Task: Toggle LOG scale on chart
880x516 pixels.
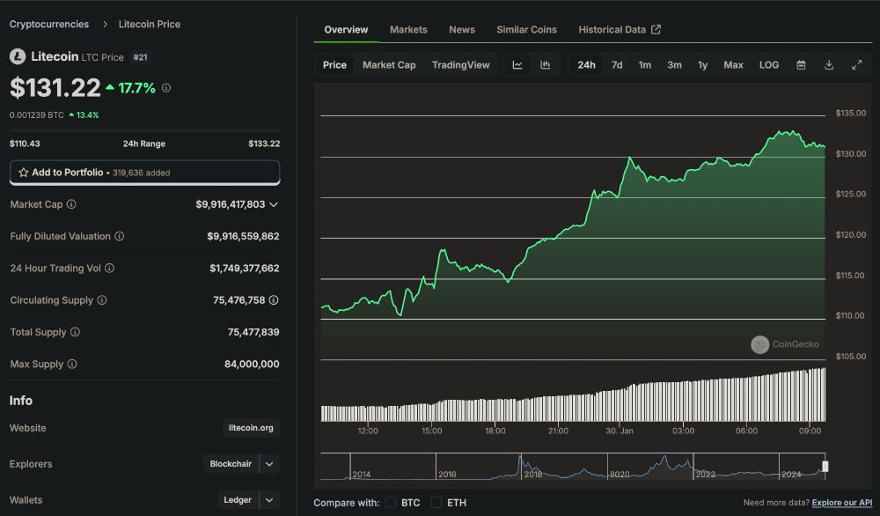Action: [x=769, y=65]
